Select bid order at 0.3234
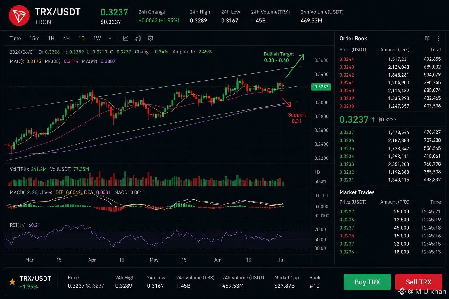The width and height of the screenshot is (449, 299). [x=390, y=156]
